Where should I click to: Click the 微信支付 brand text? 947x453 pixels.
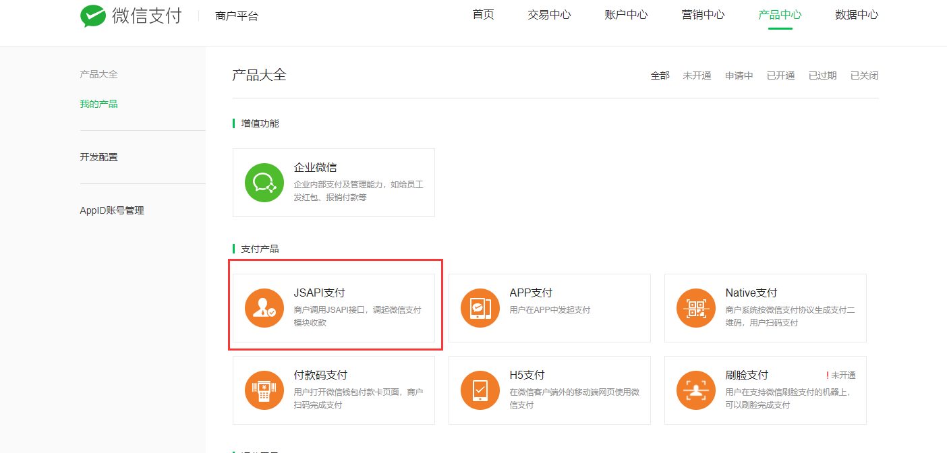tap(147, 16)
